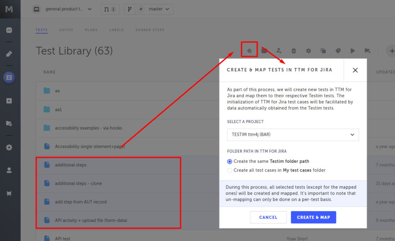Click the Jira create & map toolbar icon
Viewport: 395px width, 241px height.
pyautogui.click(x=250, y=51)
